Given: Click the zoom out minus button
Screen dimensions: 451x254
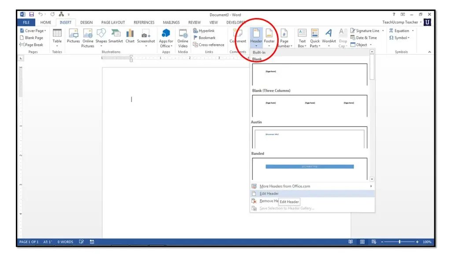Looking at the screenshot, I should [x=382, y=242].
